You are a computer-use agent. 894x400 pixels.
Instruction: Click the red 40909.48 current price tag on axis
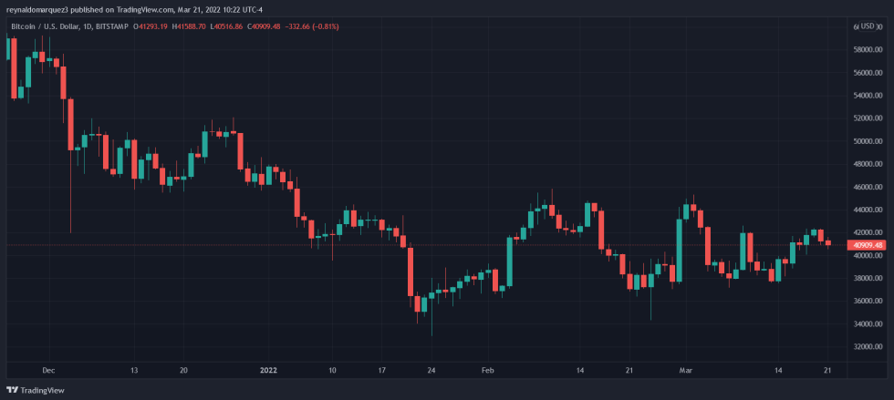868,246
